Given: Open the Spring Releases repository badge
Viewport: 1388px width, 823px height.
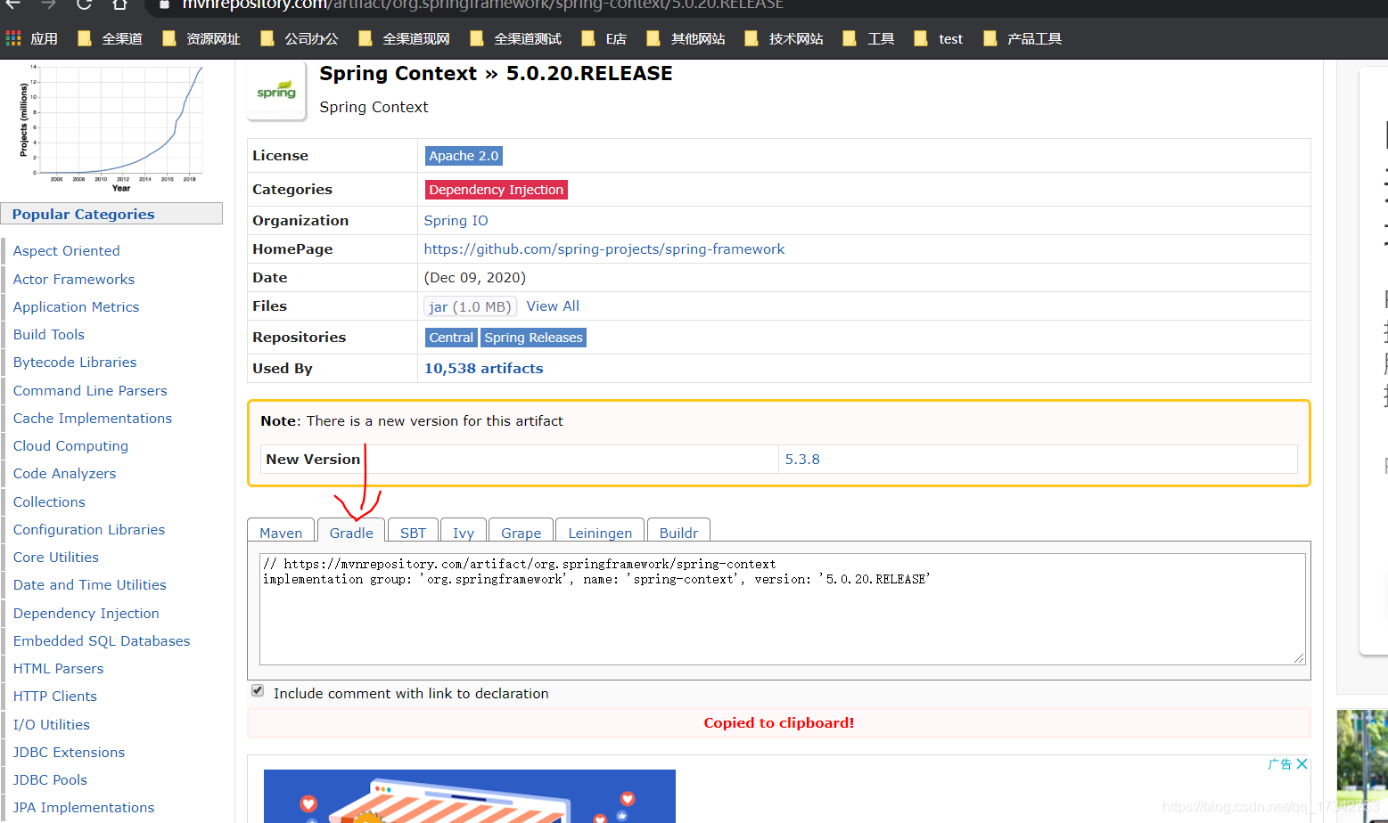Looking at the screenshot, I should pos(533,338).
